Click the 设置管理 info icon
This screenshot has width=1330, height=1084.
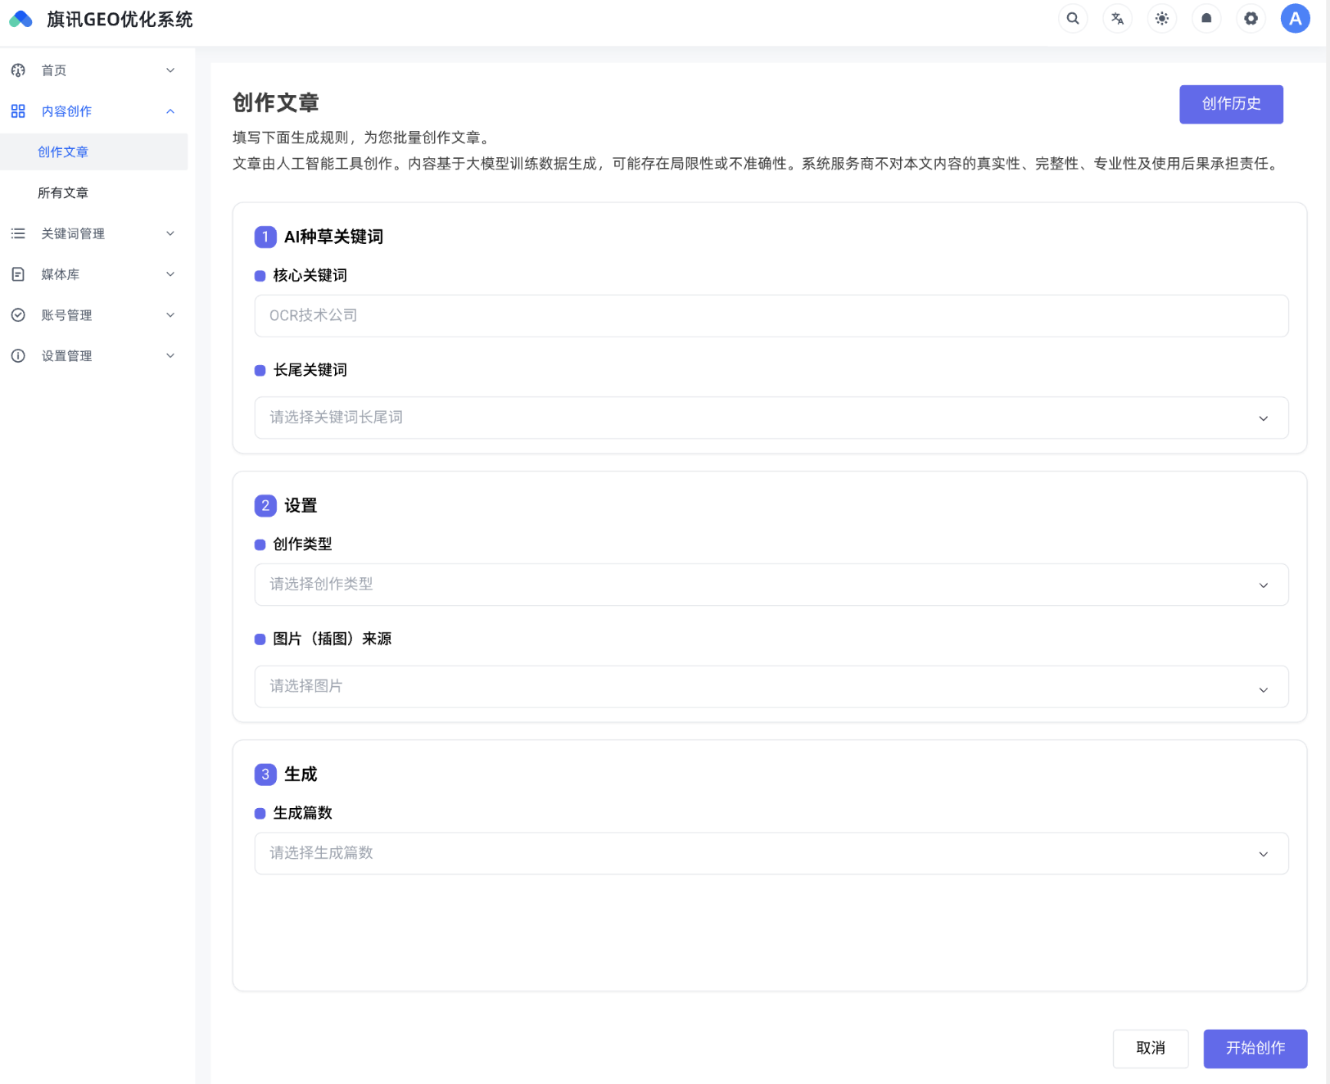pos(18,356)
